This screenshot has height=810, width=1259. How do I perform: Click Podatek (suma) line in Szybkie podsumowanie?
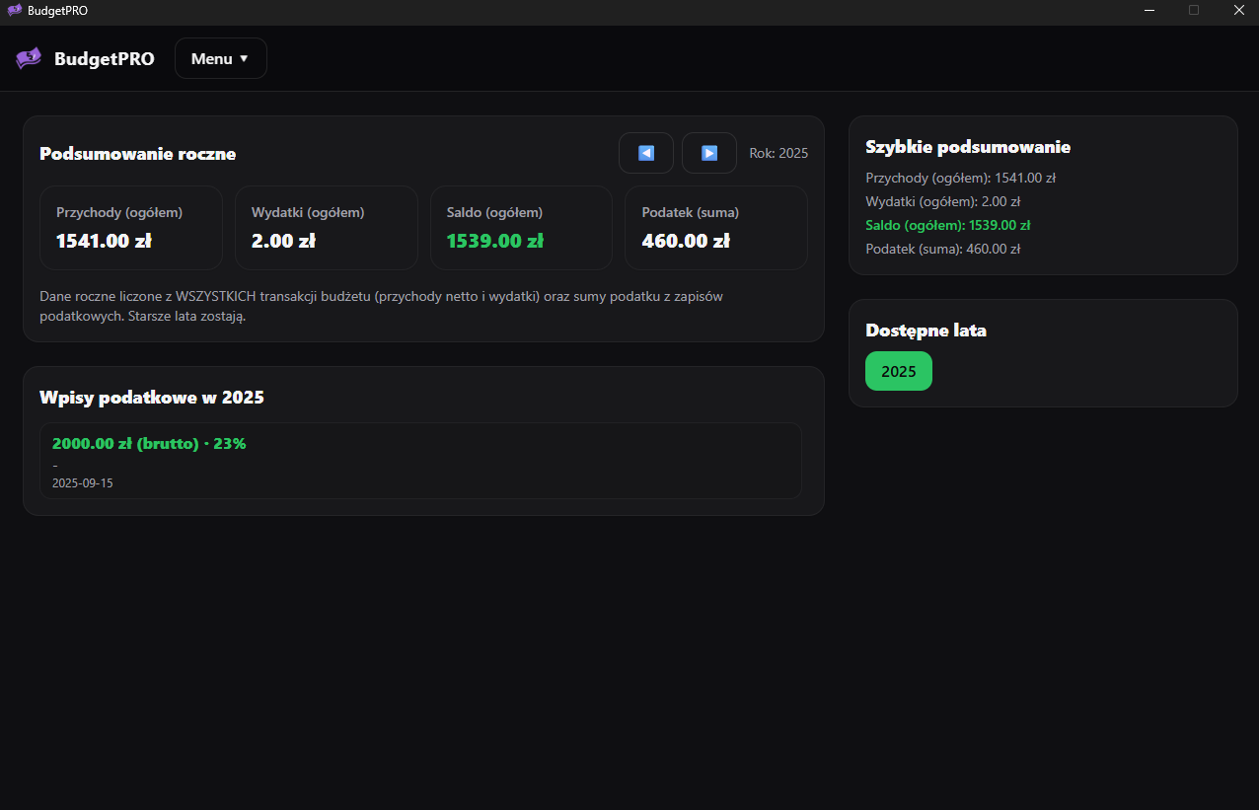(x=942, y=249)
